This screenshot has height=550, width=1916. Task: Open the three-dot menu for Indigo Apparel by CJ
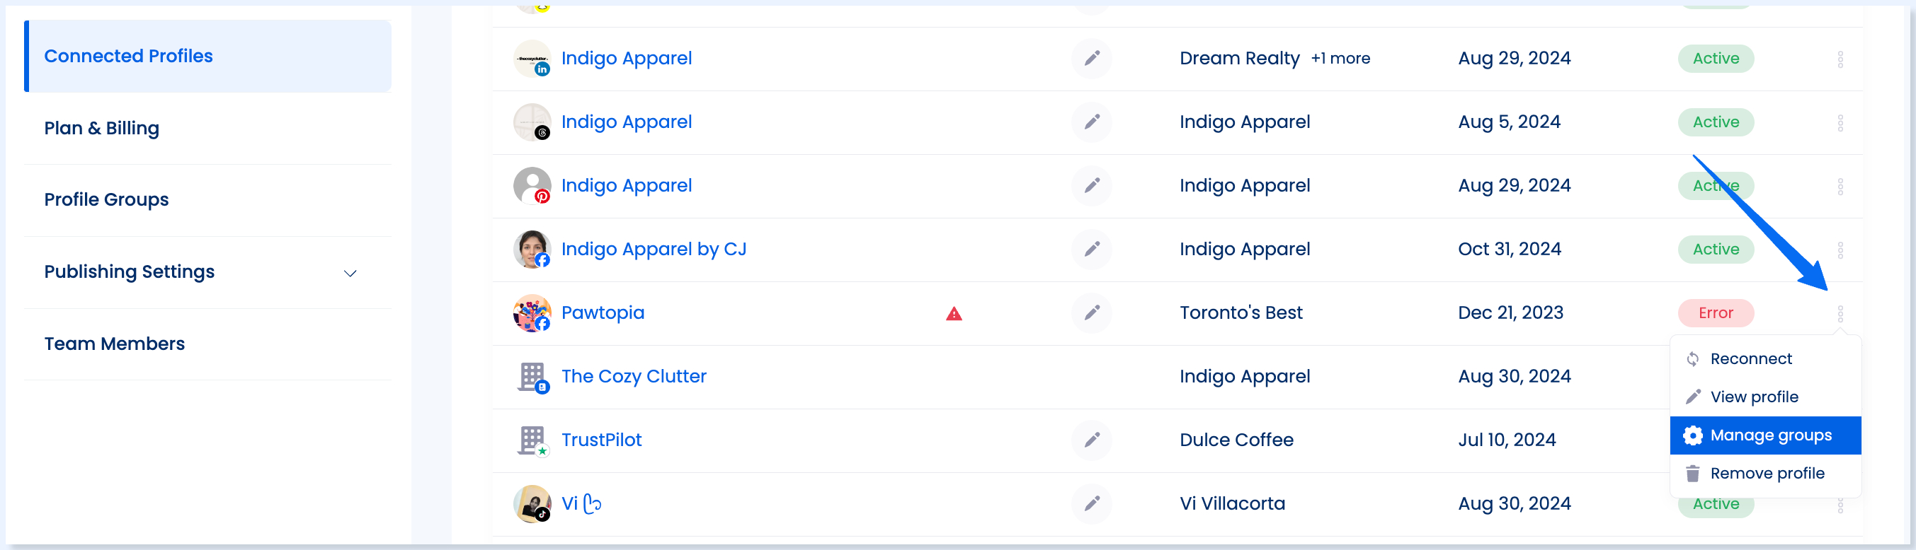pyautogui.click(x=1840, y=250)
